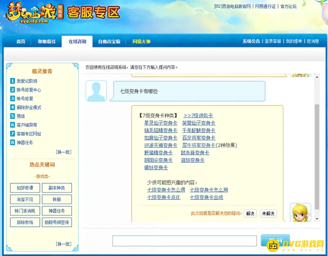Visit 梦幻西游电脑版官网 link
Screen dimensions: 328x256
tap(232, 7)
